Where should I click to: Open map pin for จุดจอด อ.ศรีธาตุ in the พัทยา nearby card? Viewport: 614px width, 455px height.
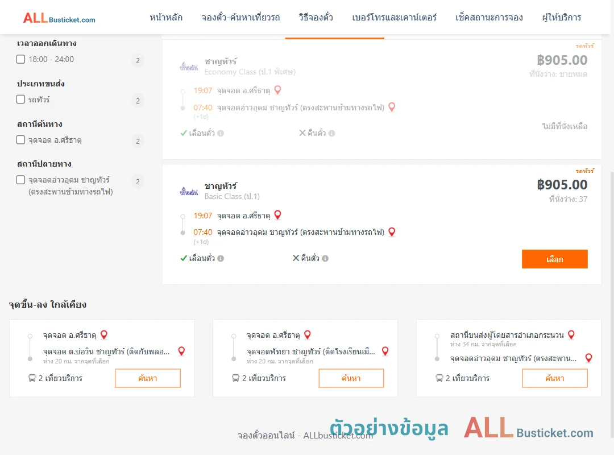point(308,334)
